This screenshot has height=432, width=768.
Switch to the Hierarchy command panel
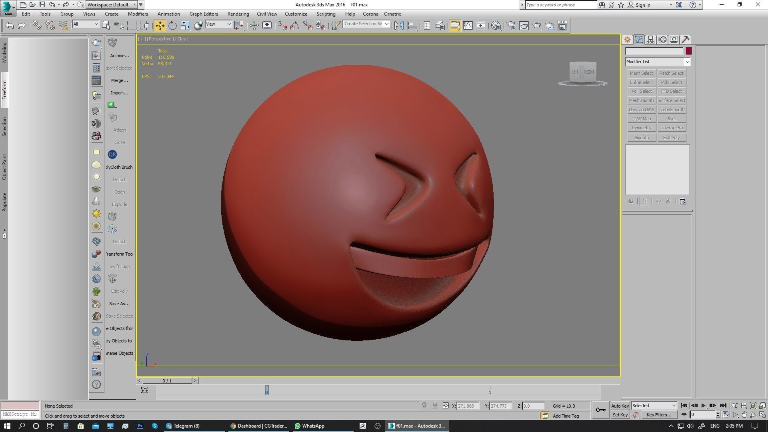point(650,40)
